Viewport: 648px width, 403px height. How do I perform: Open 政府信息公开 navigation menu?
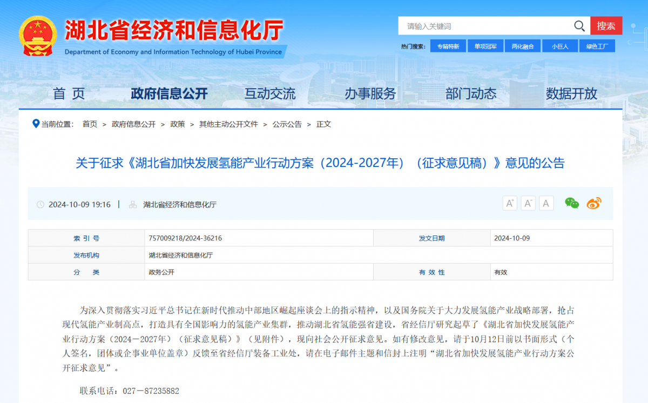pyautogui.click(x=169, y=93)
